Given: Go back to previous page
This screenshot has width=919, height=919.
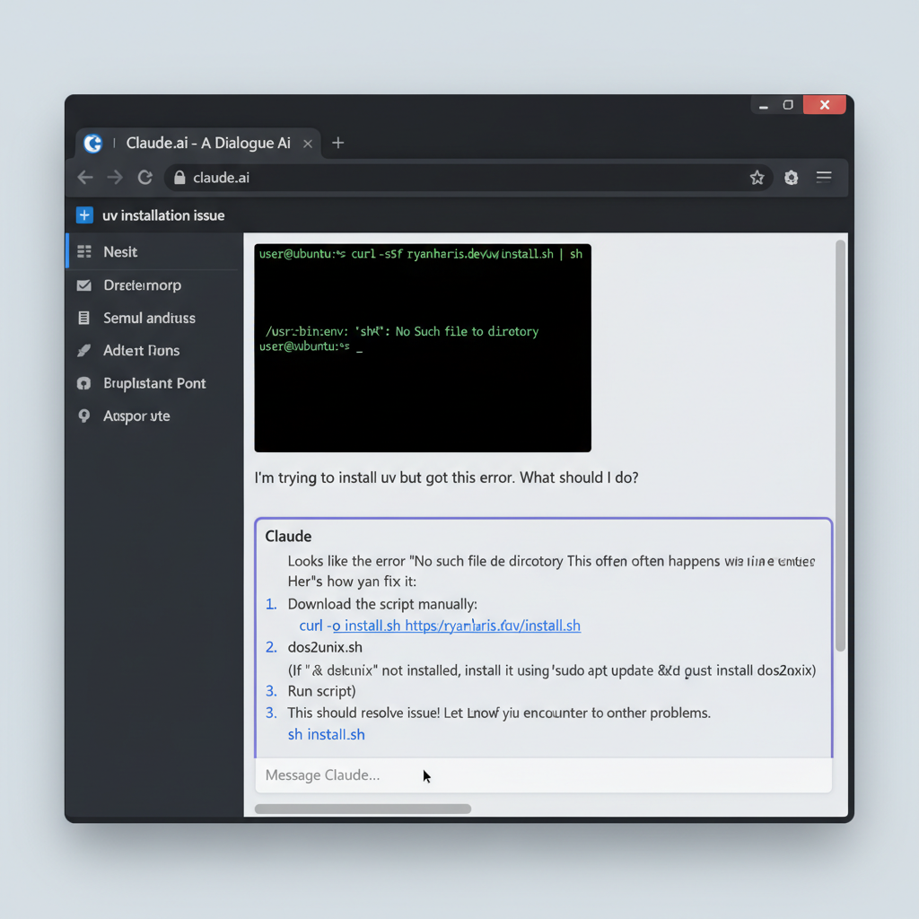Looking at the screenshot, I should click(85, 178).
